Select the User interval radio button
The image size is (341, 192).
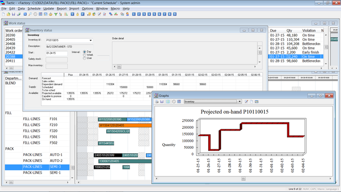pos(84,58)
